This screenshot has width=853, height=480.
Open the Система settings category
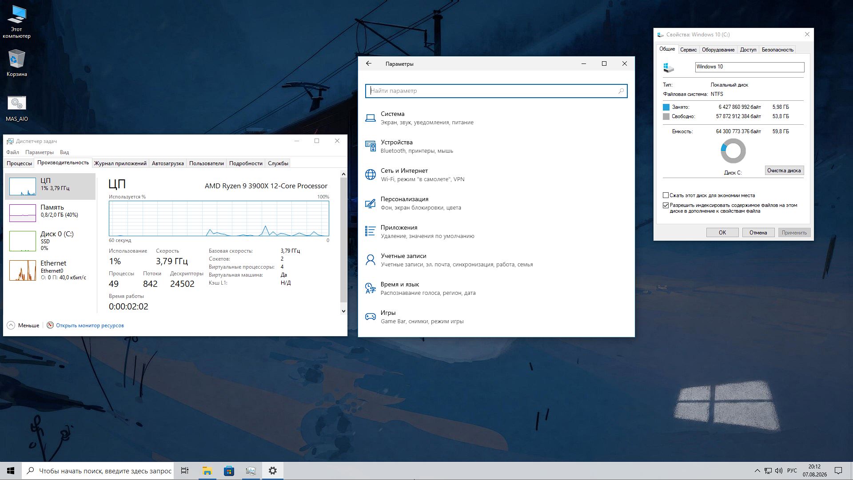(x=496, y=118)
